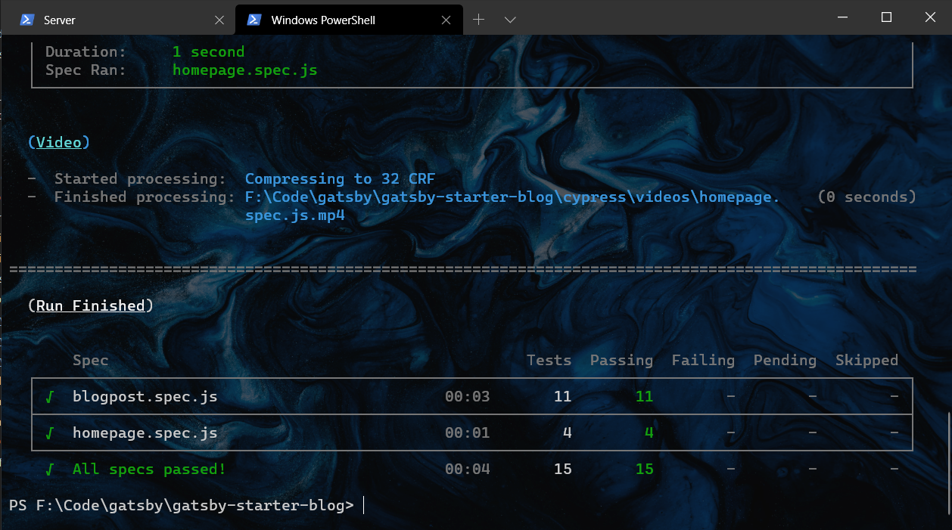Viewport: 952px width, 530px height.
Task: Click the underlined Video heading
Action: tap(59, 142)
